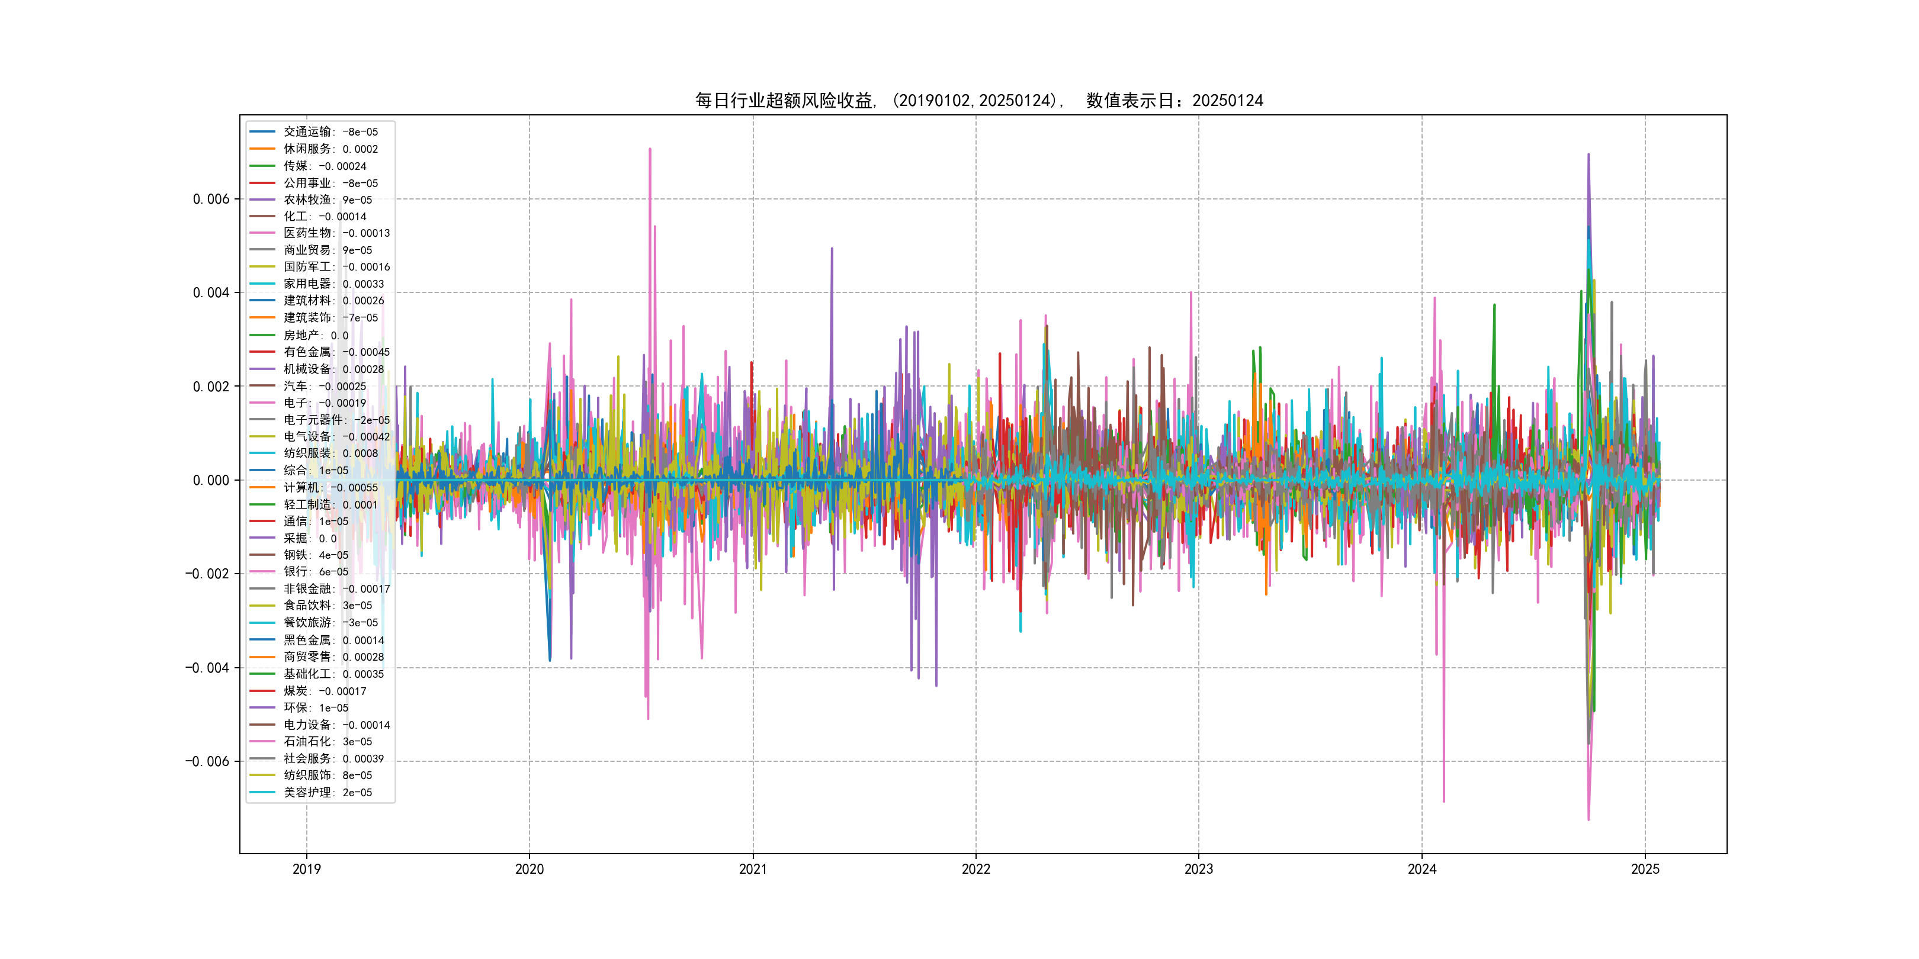Click the 0.000 y-axis tick label
The image size is (1919, 959).
[x=211, y=480]
